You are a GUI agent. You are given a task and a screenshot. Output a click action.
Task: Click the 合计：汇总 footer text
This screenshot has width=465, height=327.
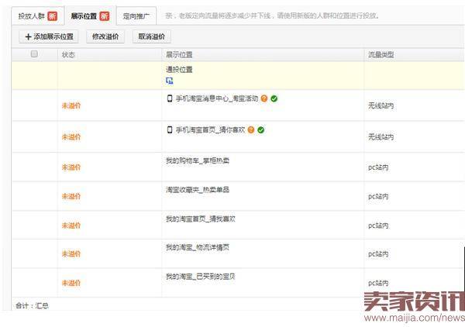tap(32, 305)
